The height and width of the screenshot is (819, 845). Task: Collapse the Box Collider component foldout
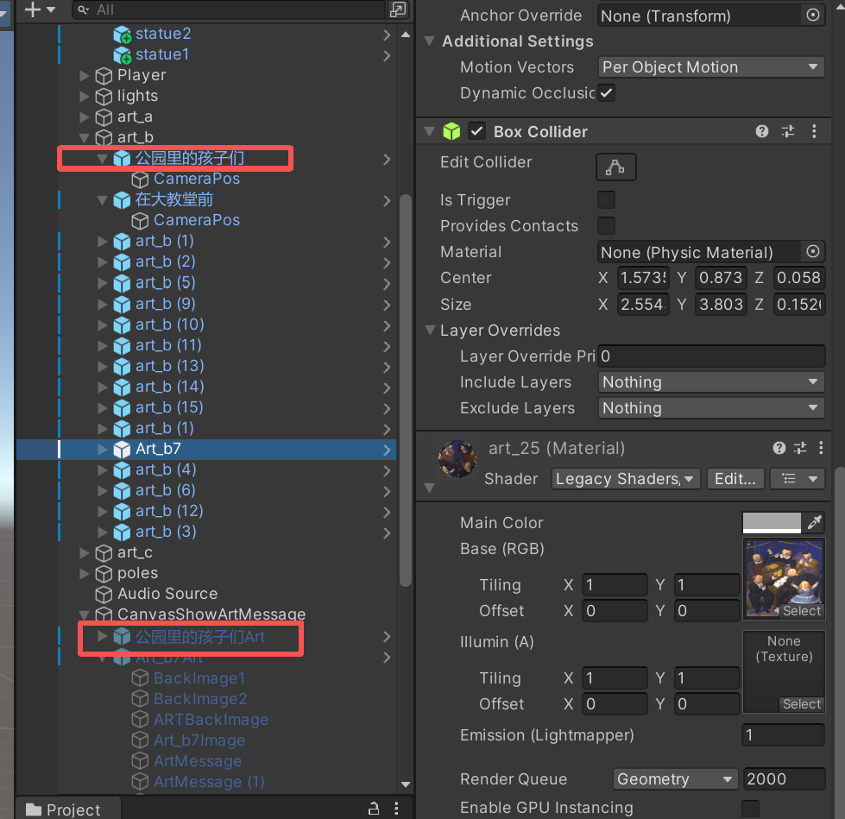pyautogui.click(x=430, y=131)
